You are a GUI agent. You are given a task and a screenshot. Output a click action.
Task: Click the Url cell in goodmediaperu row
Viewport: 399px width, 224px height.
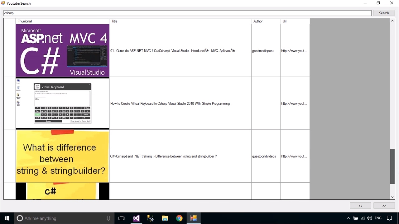tap(295, 51)
